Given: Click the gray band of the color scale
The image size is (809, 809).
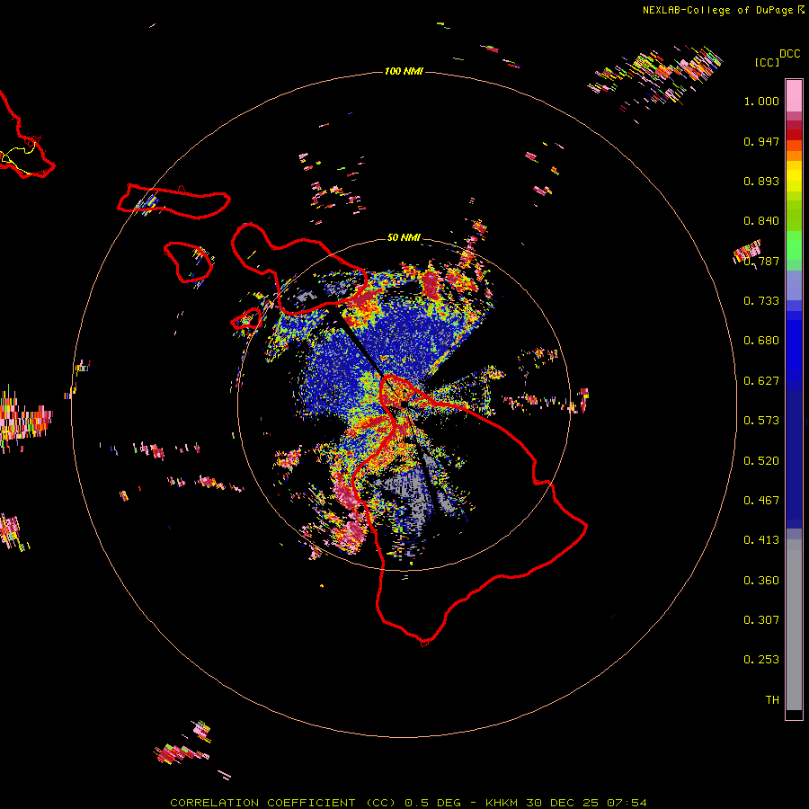Looking at the screenshot, I should point(794,625).
